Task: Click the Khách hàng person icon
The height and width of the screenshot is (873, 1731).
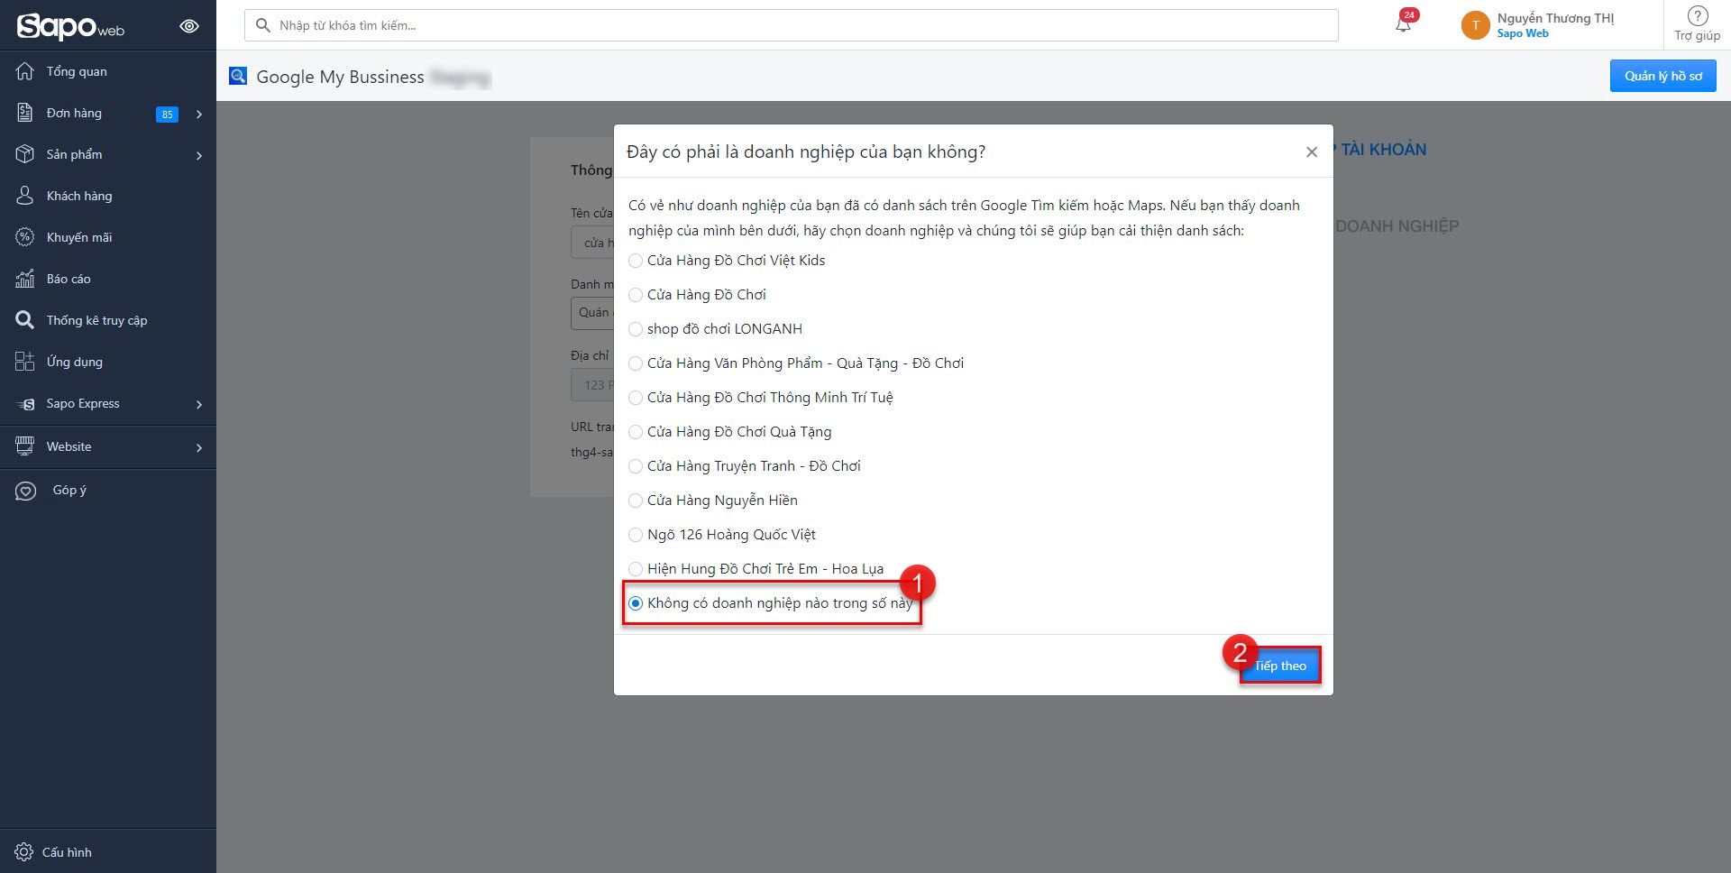Action: pyautogui.click(x=25, y=196)
